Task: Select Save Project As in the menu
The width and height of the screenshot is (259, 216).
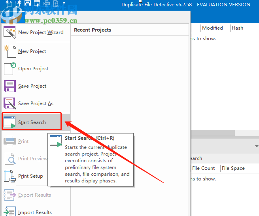Action: coord(36,103)
